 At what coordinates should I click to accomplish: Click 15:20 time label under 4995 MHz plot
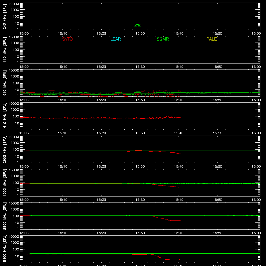point(101,200)
